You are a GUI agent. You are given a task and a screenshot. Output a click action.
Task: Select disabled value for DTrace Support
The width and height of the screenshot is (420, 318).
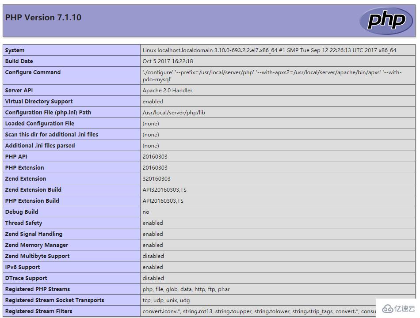[x=153, y=278]
